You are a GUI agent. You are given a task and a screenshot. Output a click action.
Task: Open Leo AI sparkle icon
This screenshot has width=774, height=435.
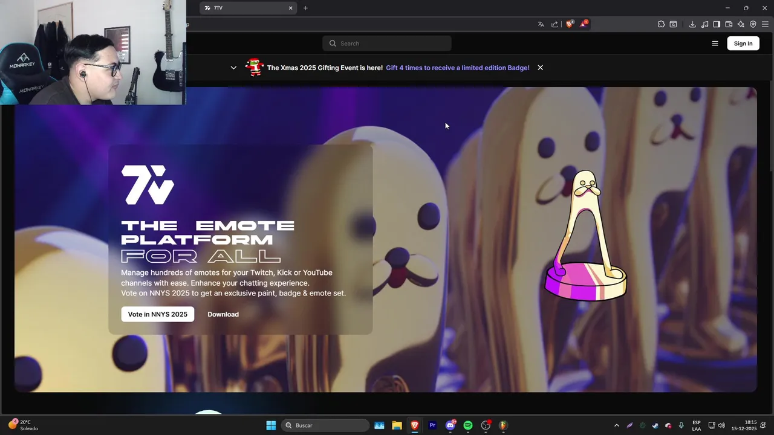point(741,24)
